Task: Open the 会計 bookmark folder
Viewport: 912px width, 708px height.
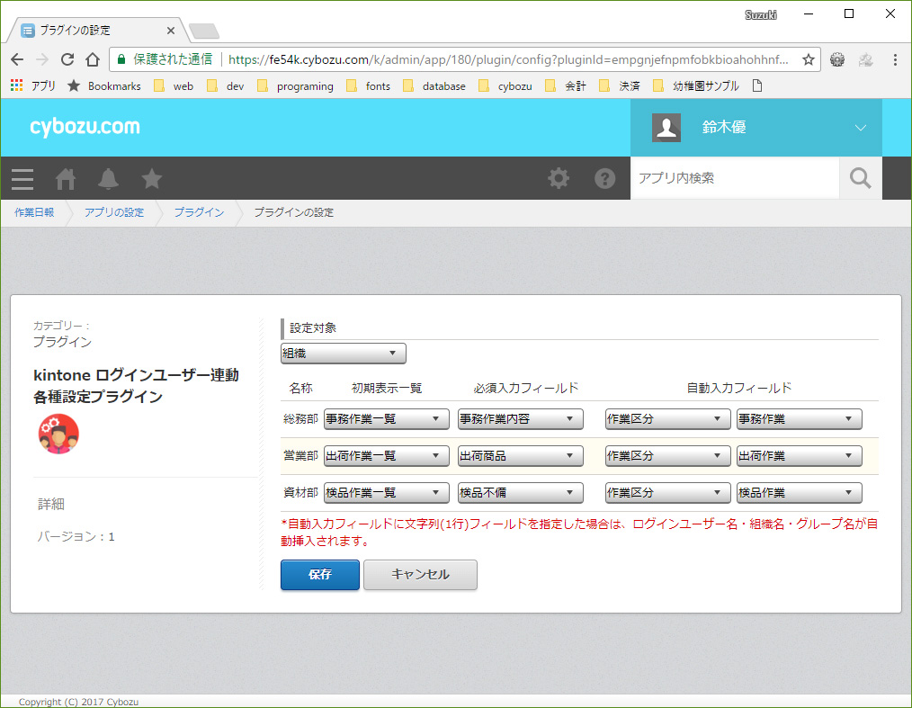Action: pos(566,86)
